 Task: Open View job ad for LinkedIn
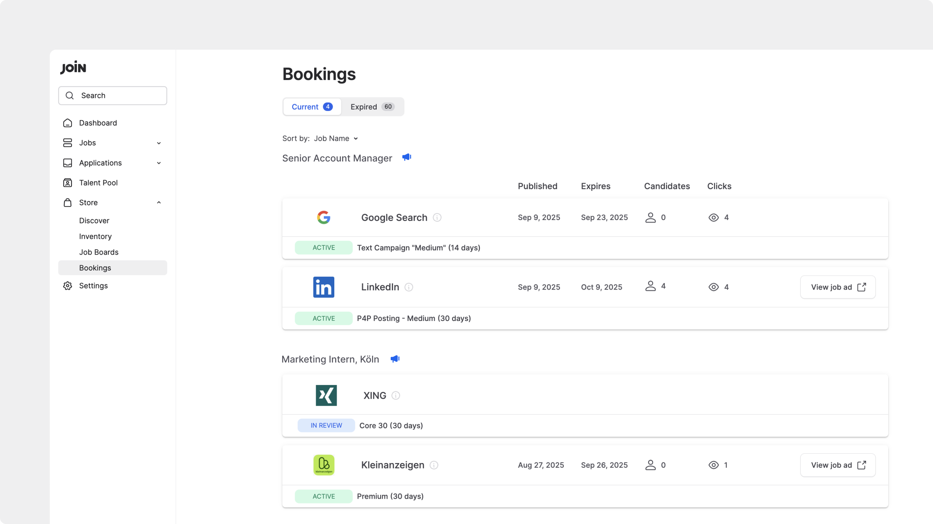click(x=838, y=287)
